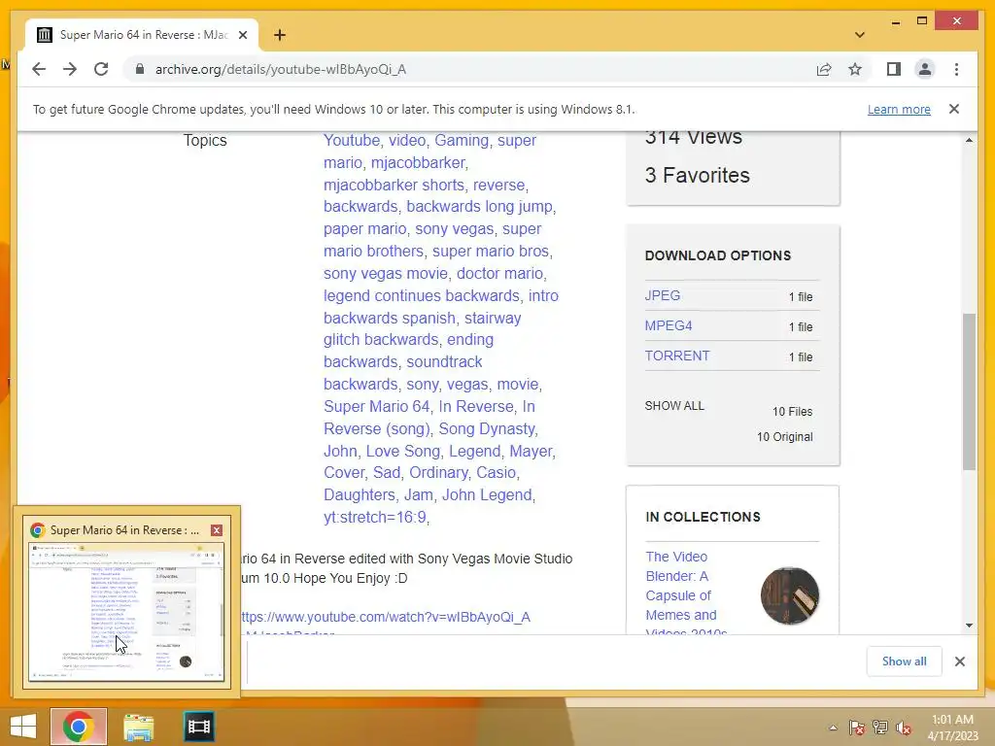This screenshot has width=995, height=746.
Task: Click the muted volume tray icon
Action: (x=903, y=728)
